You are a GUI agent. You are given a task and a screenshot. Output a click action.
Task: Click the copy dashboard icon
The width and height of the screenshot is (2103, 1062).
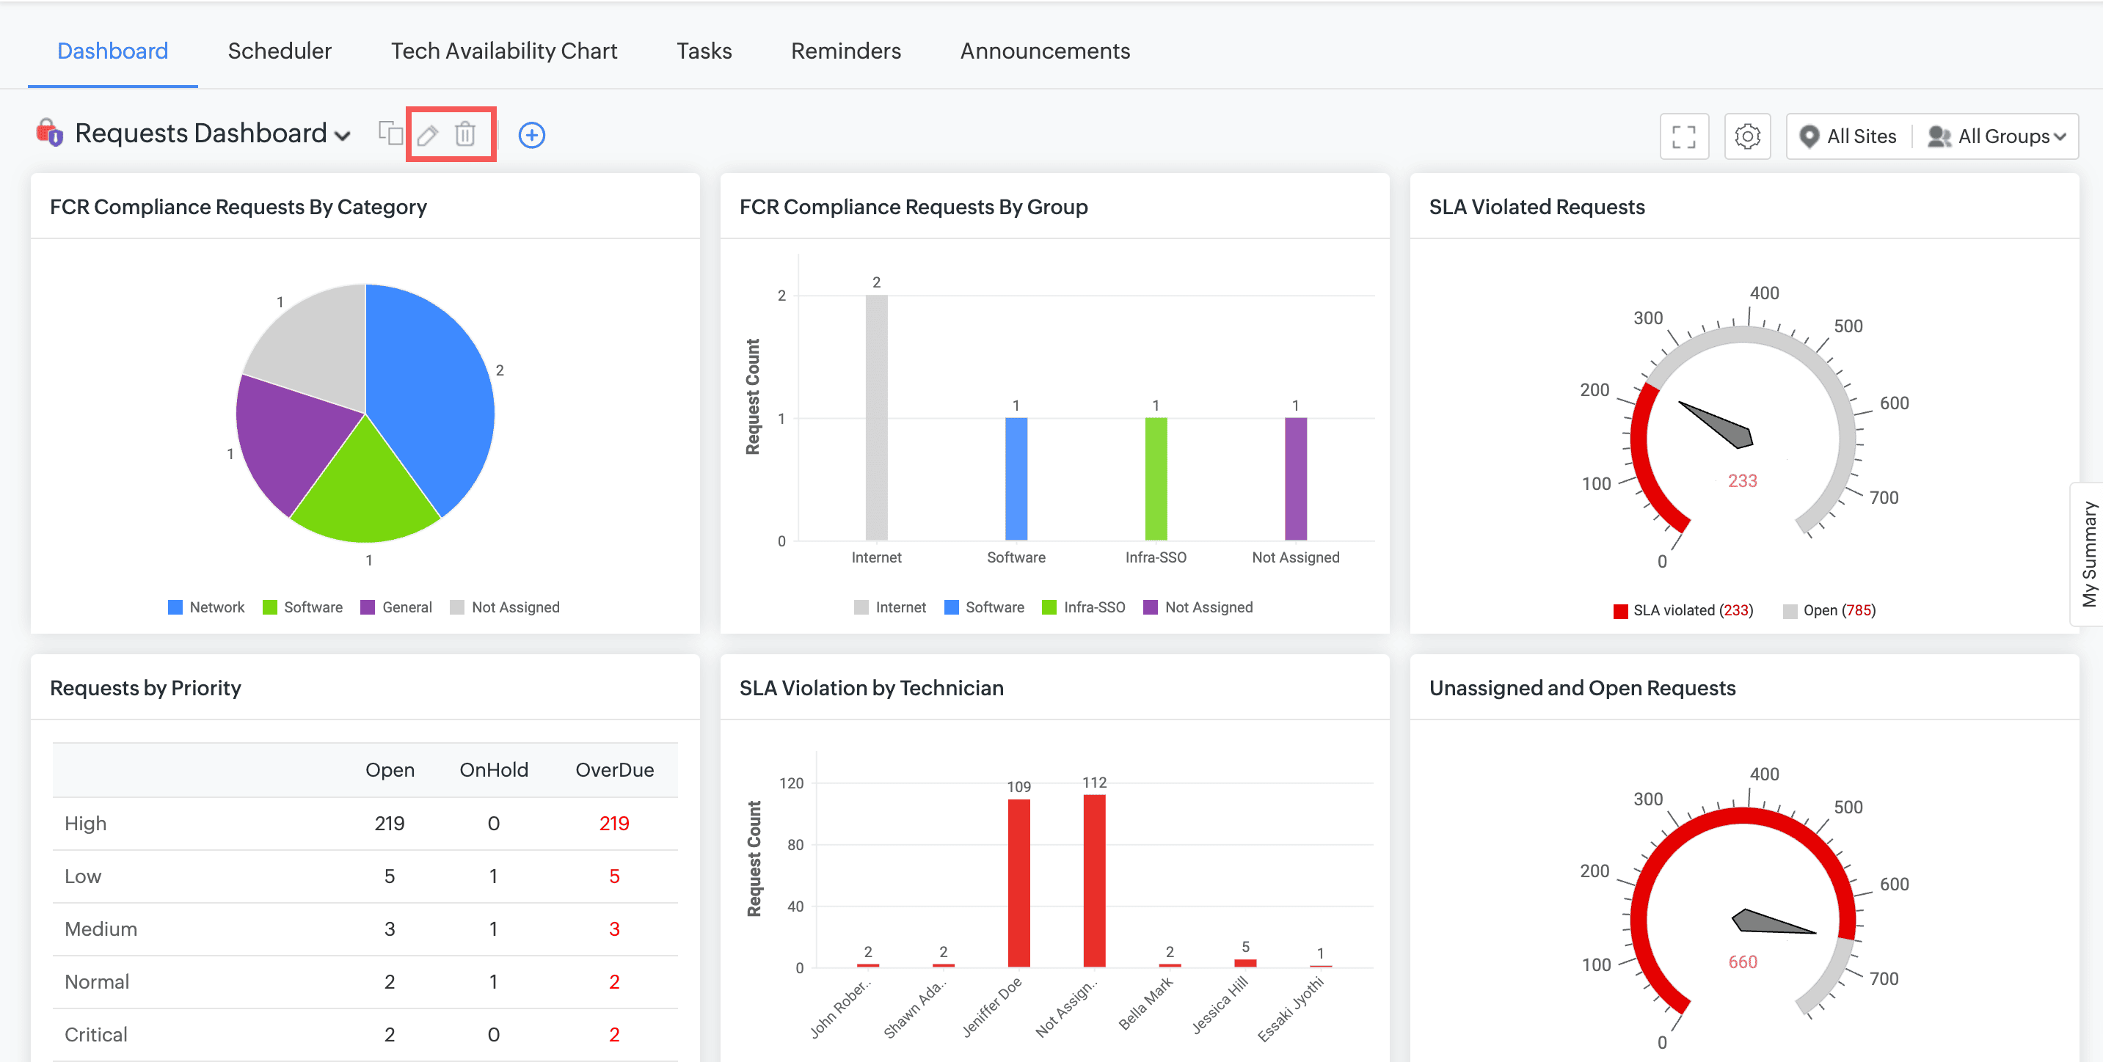[x=390, y=134]
